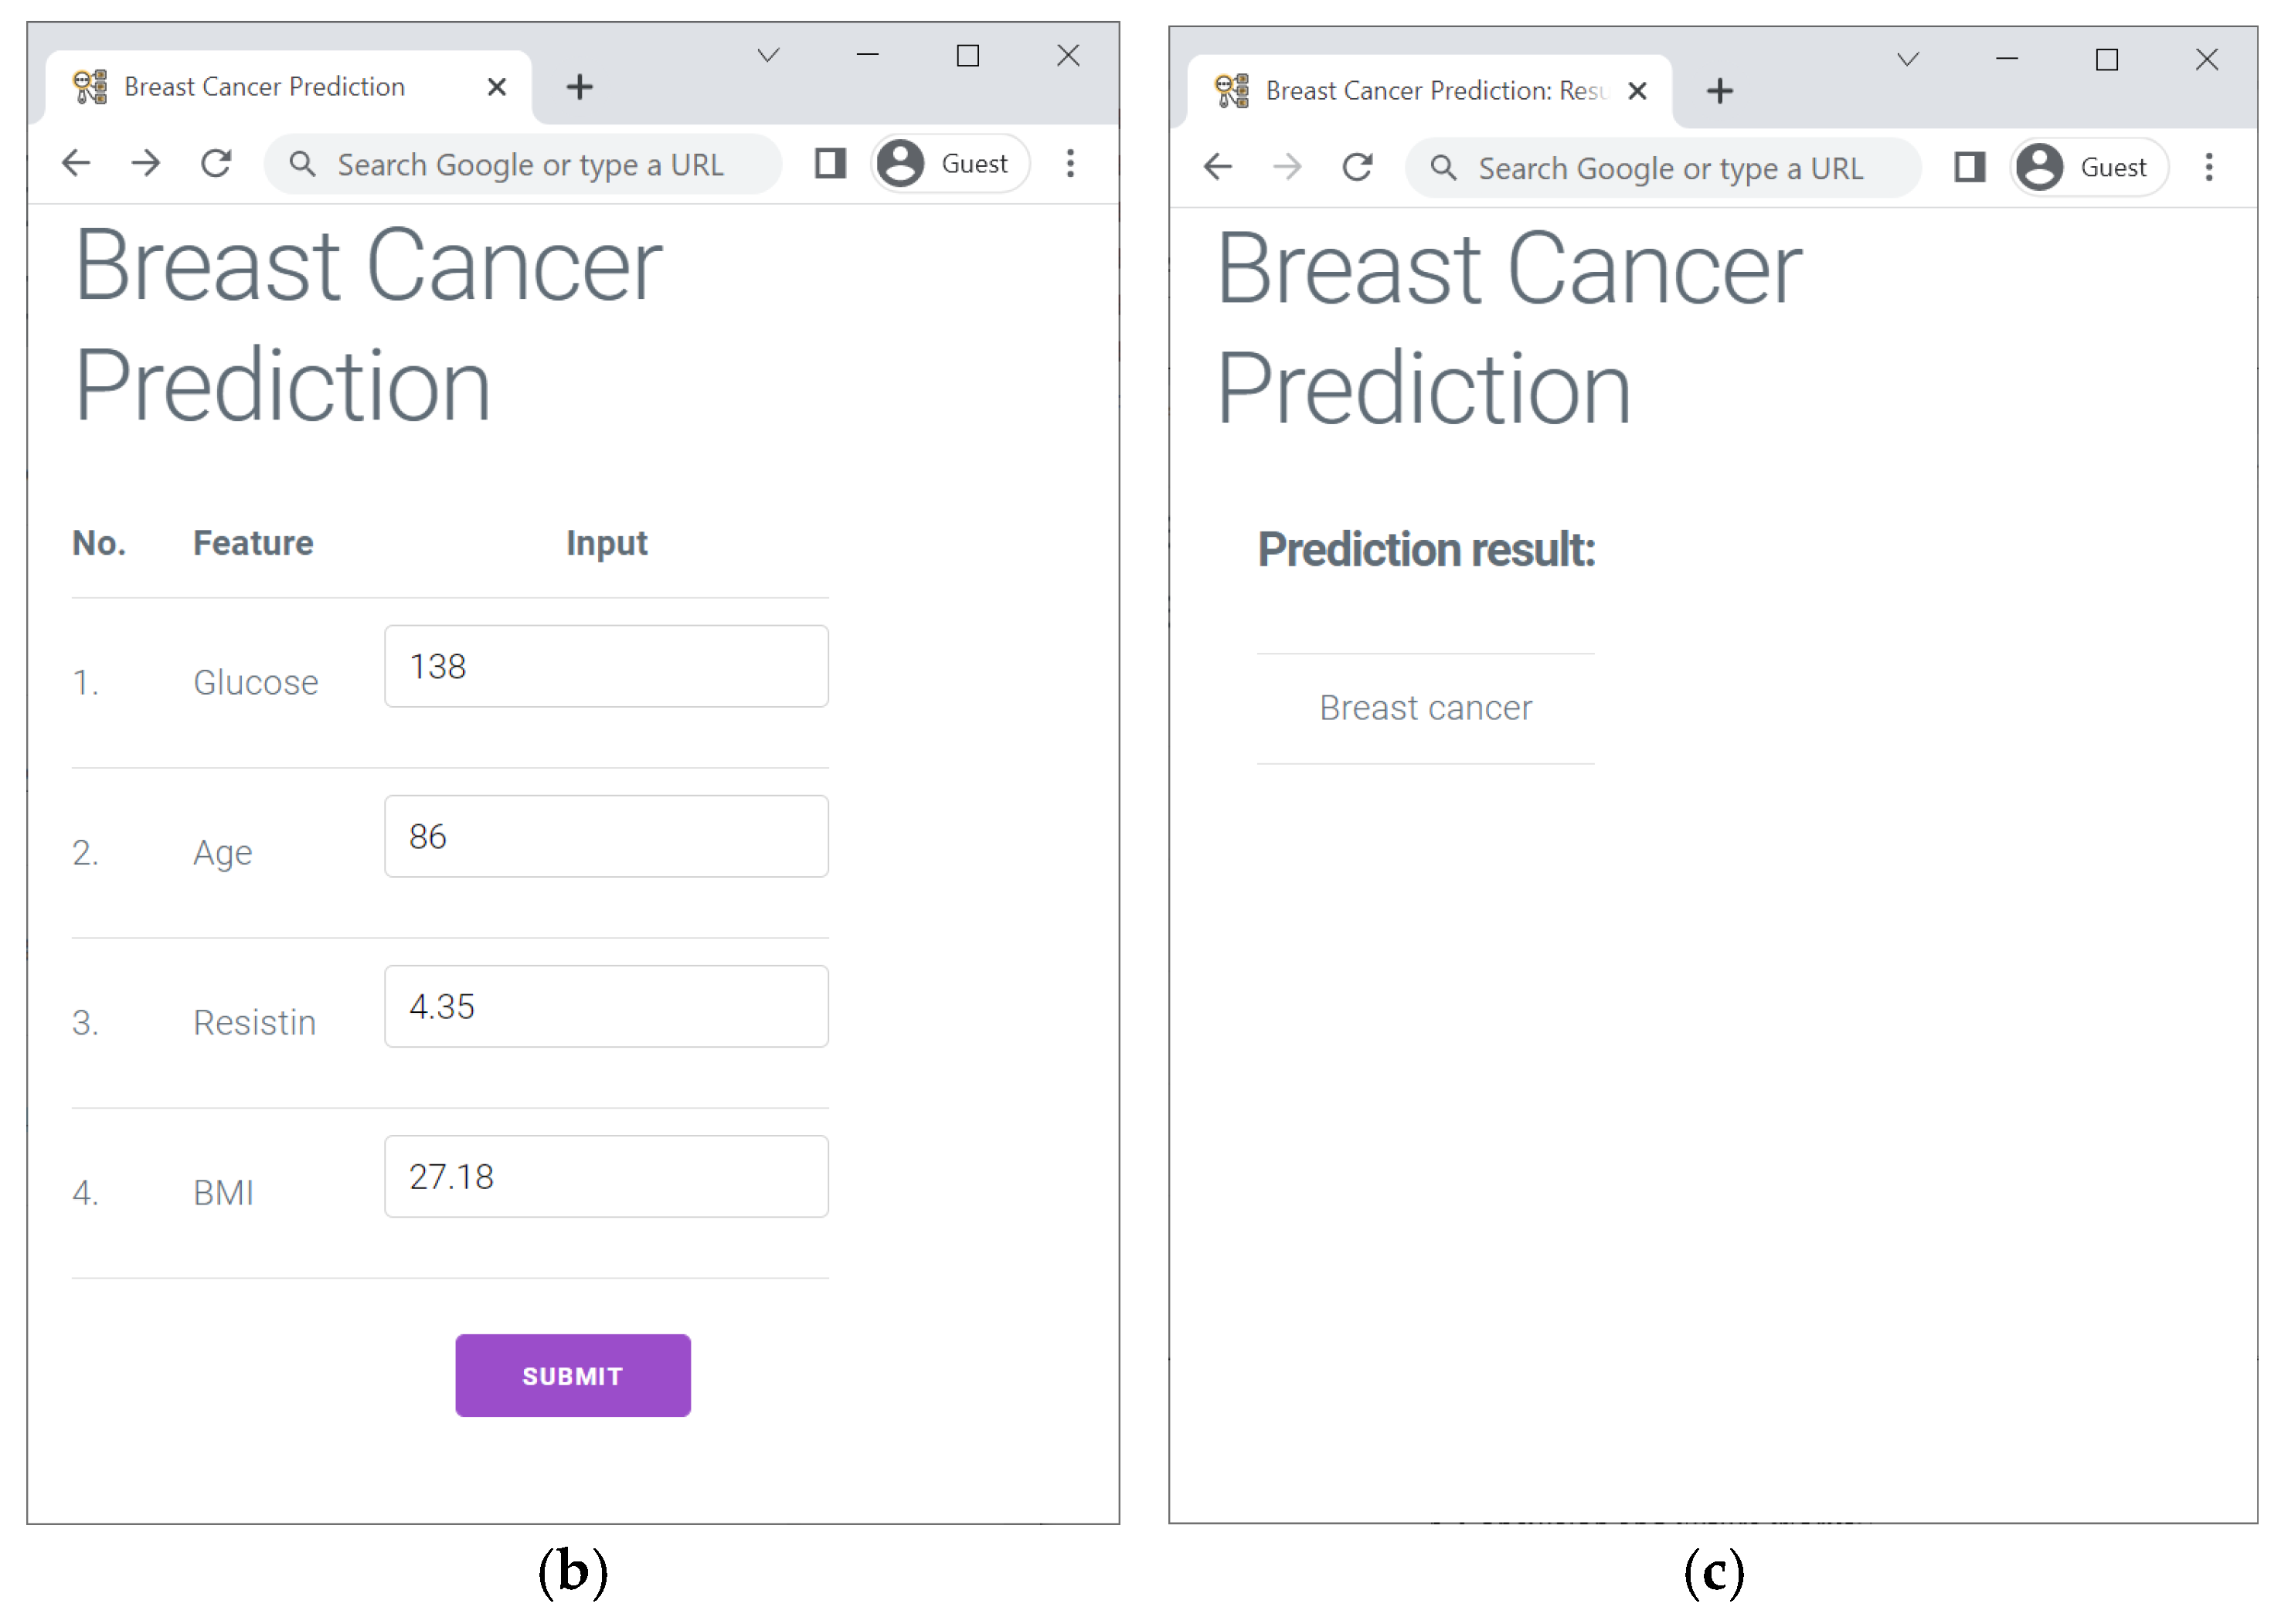The height and width of the screenshot is (1624, 2288).
Task: Click the Glucose input field
Action: pos(606,666)
